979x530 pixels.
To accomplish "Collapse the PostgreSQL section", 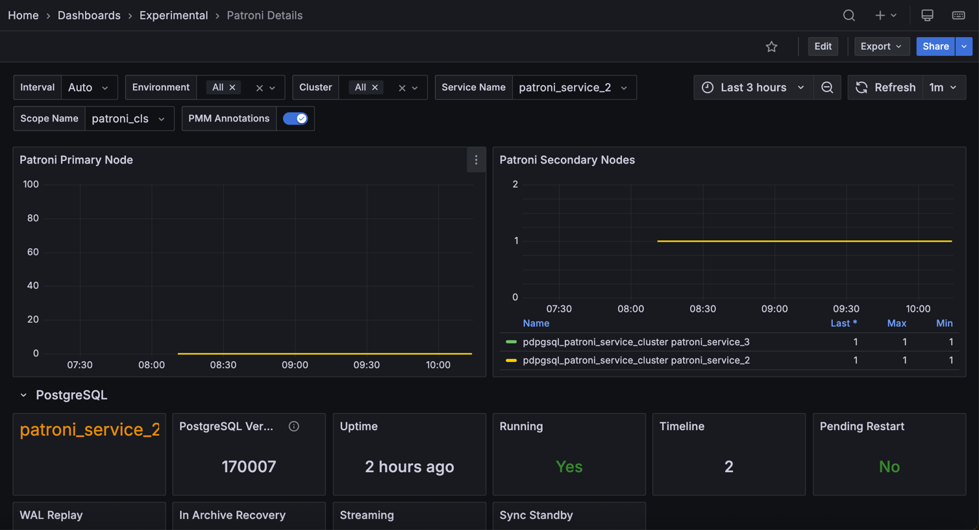I will point(23,394).
